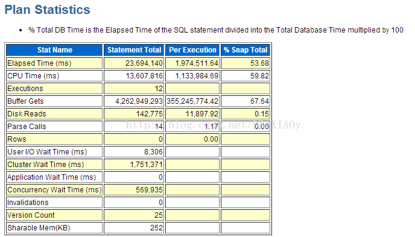Viewport: 415px width, 237px height.
Task: Select the % Snap Total column header
Action: click(x=246, y=50)
